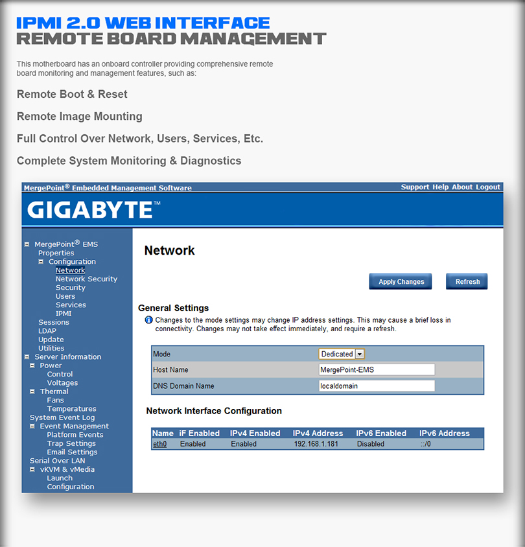Open the Mode dropdown showing Dedicated
Image resolution: width=525 pixels, height=547 pixels.
coord(342,354)
